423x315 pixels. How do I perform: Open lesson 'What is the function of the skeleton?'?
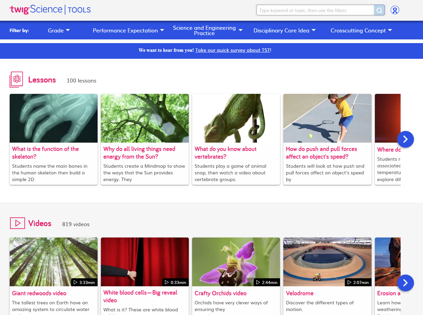[x=45, y=153]
